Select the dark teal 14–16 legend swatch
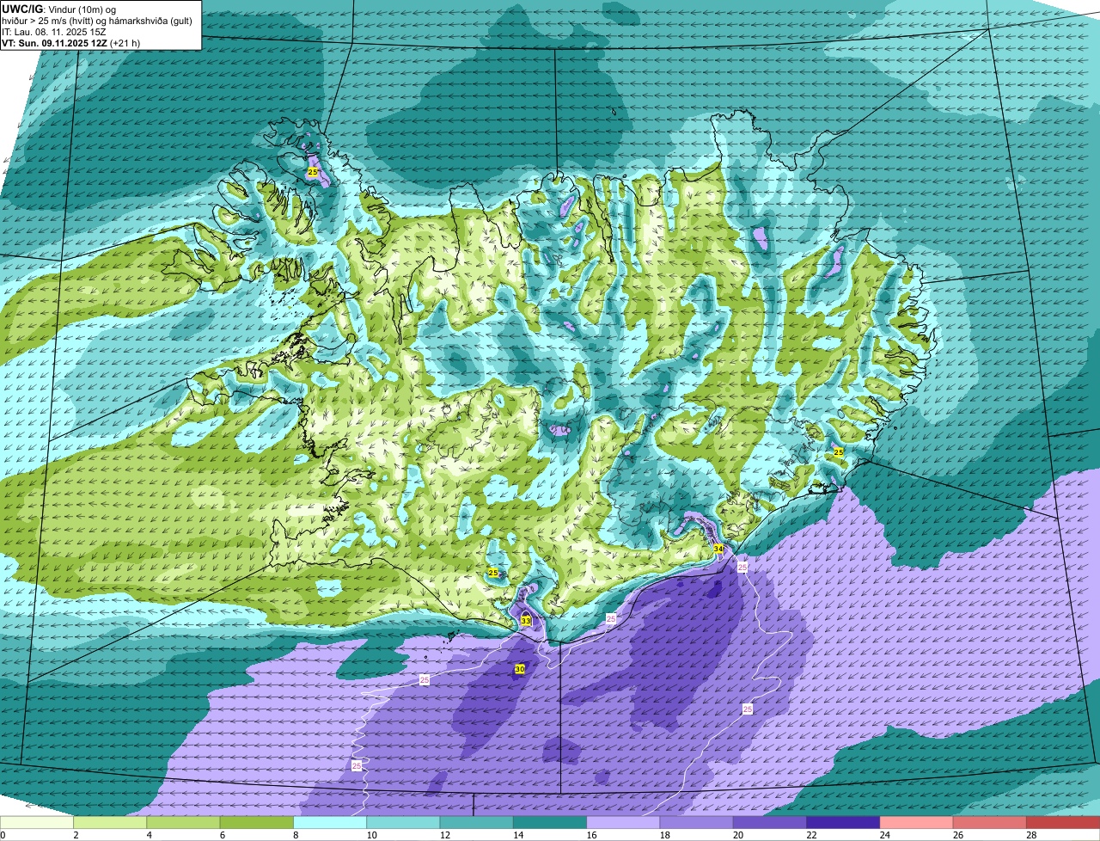1100x841 pixels. click(550, 823)
